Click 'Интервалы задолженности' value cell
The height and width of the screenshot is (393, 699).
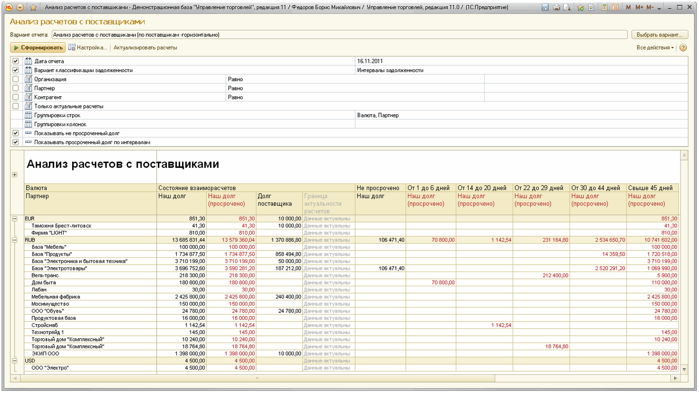(x=522, y=70)
